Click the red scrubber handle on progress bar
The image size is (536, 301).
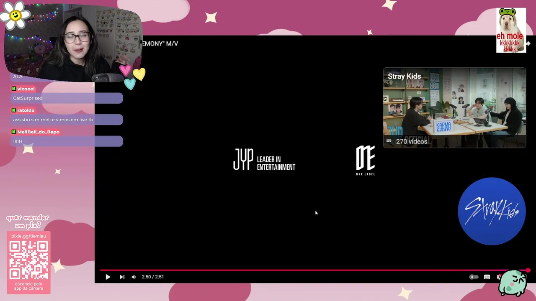point(528,270)
